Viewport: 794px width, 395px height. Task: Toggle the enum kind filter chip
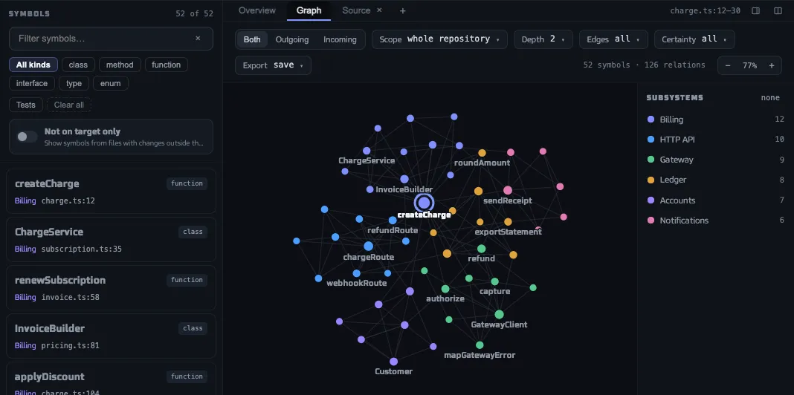pos(110,83)
